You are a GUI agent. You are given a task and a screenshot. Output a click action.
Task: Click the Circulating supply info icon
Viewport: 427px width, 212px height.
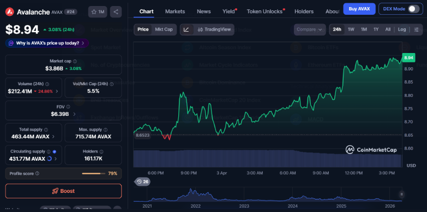point(49,151)
